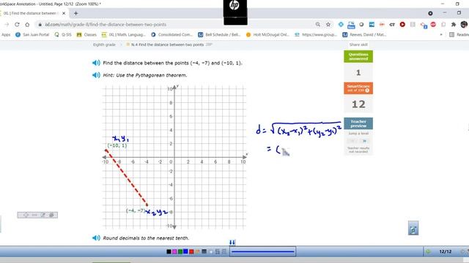Screen dimensions: 469x263
Task: Open the Consolidated Com... bookmark
Action: 171,34
